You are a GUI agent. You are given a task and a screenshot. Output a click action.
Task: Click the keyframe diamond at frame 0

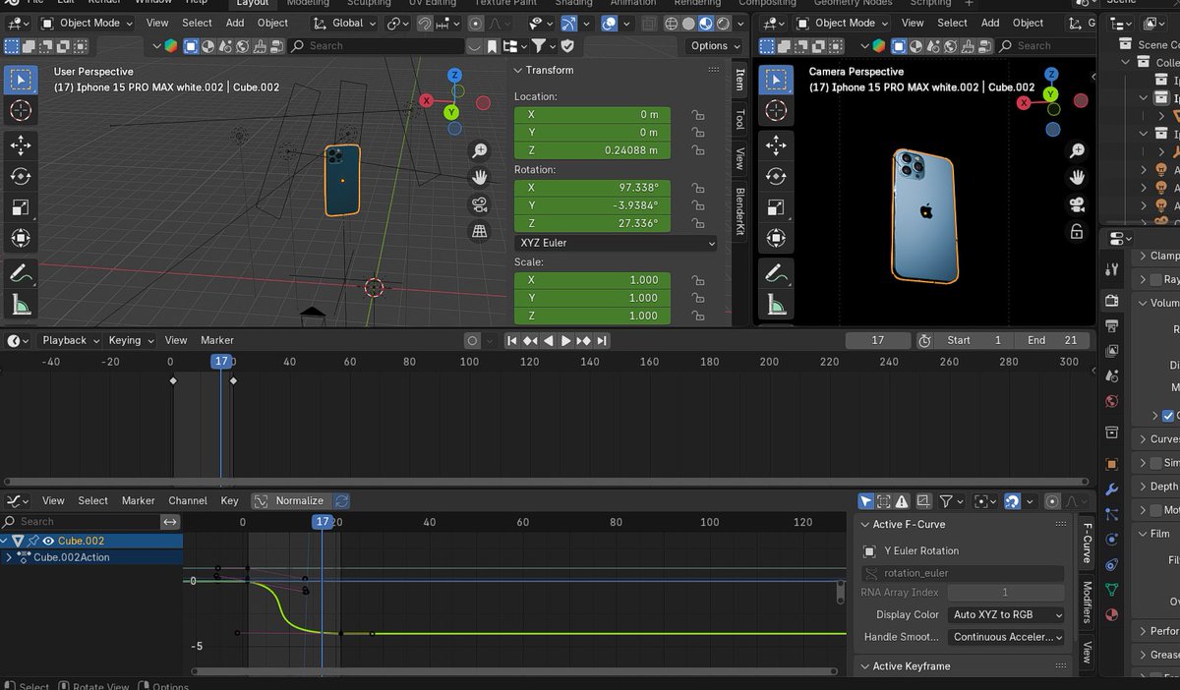click(173, 380)
